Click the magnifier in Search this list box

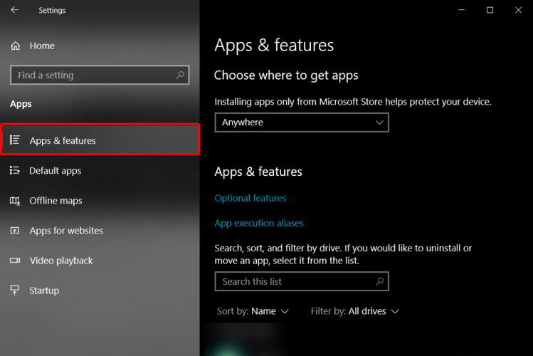pyautogui.click(x=380, y=281)
